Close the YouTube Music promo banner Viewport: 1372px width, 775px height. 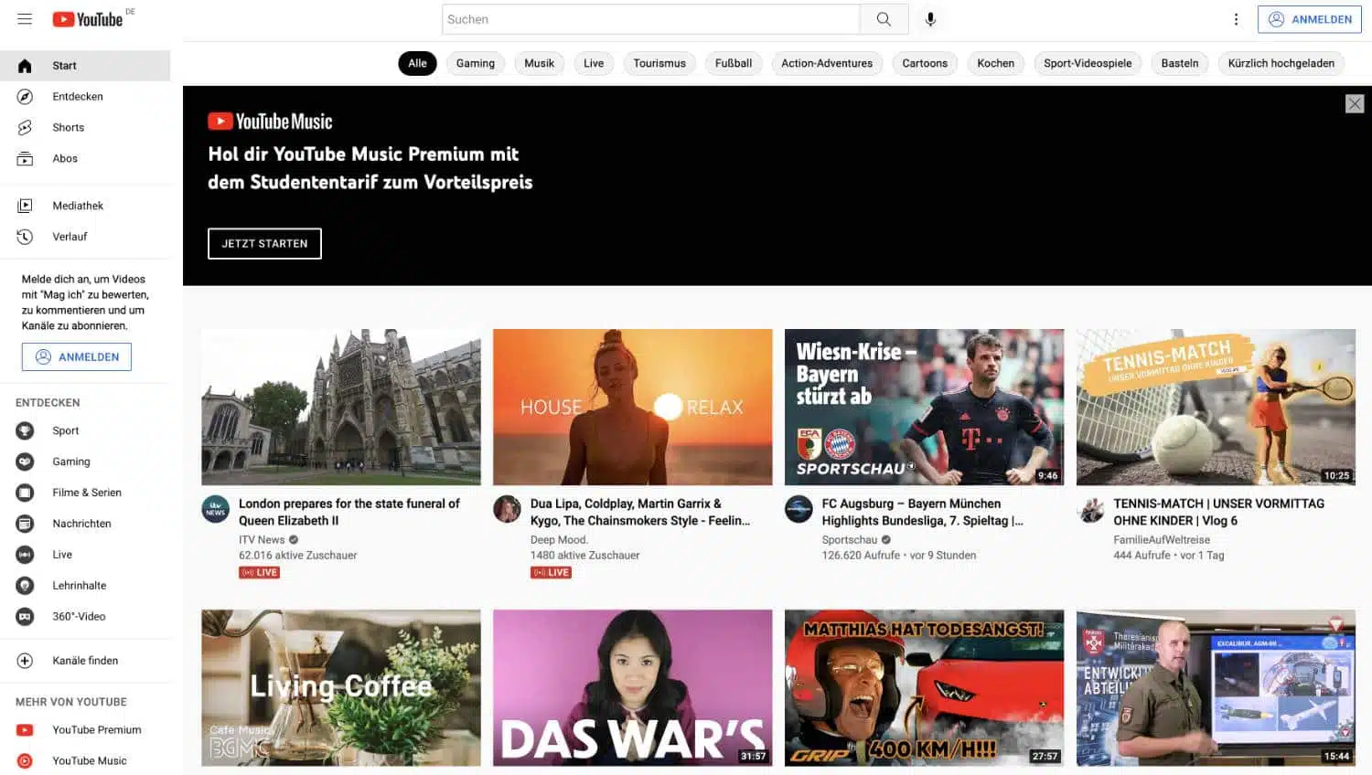click(x=1355, y=104)
